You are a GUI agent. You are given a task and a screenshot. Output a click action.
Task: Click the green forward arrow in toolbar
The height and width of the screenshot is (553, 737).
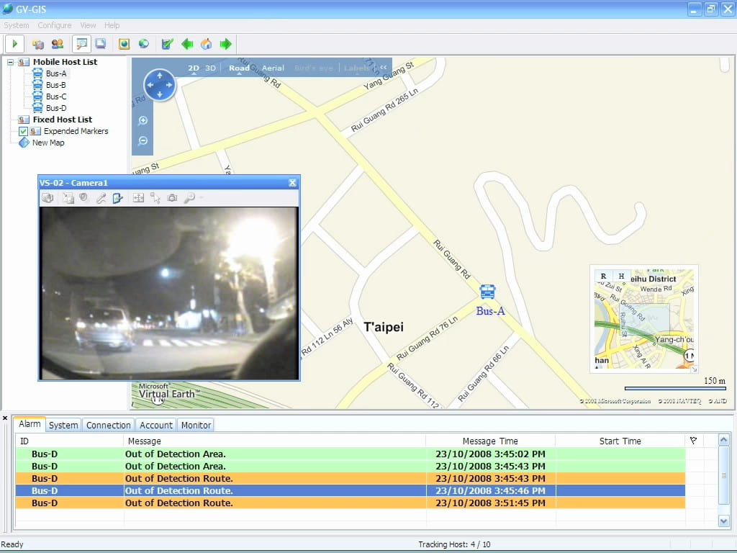[226, 45]
